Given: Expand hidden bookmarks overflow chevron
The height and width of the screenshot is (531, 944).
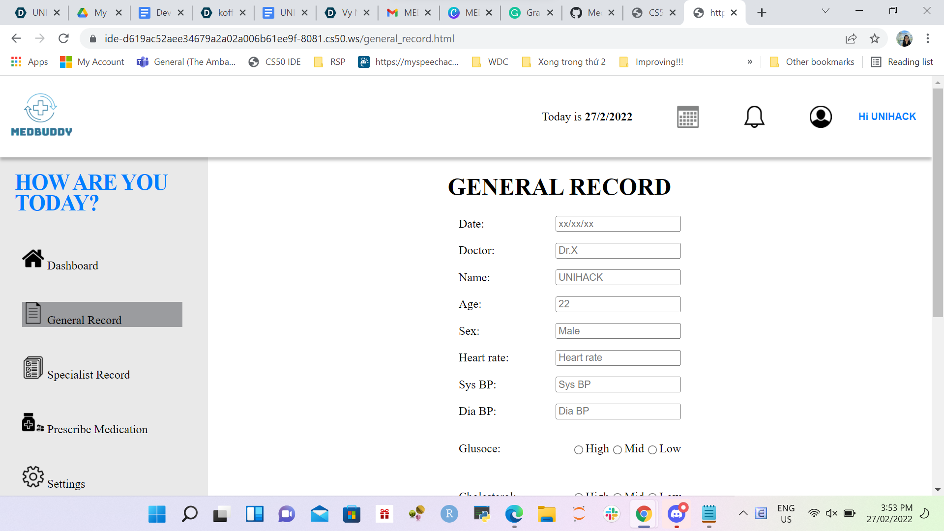Looking at the screenshot, I should [750, 62].
